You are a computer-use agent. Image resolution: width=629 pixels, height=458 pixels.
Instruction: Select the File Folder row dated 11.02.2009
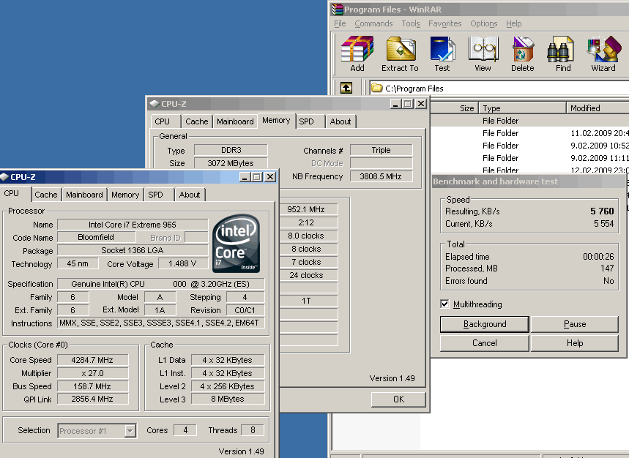click(530, 133)
